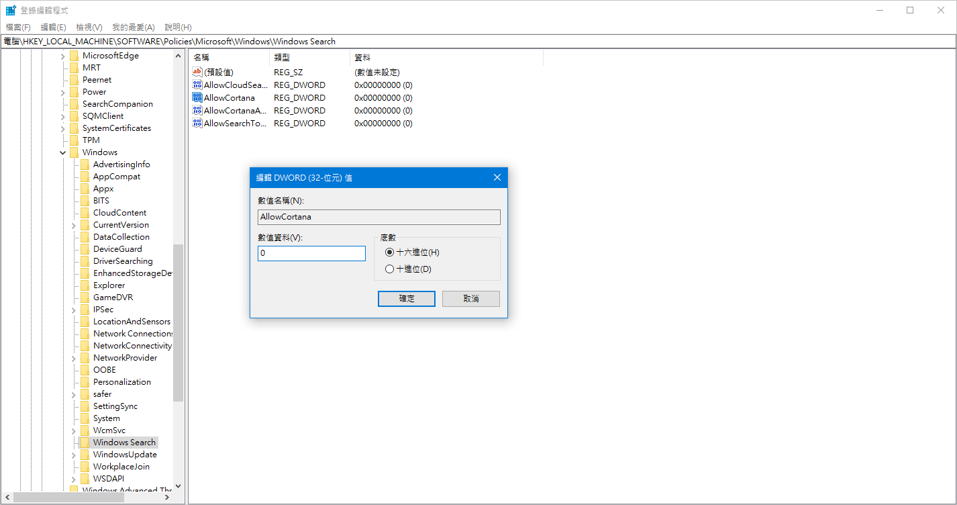The width and height of the screenshot is (957, 505).
Task: Click the AllowCortana DWORD value icon
Action: (197, 97)
